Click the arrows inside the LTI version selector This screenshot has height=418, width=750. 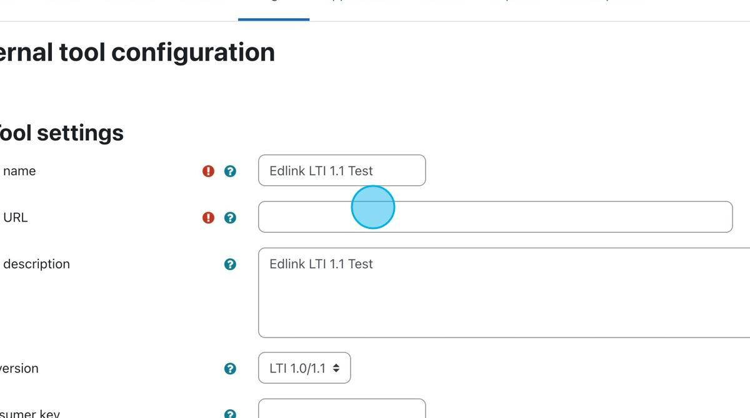(x=335, y=368)
